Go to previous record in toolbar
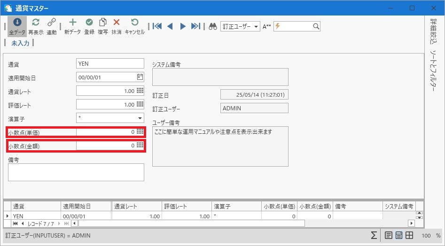Screen dimensions: 445x246 (170, 26)
